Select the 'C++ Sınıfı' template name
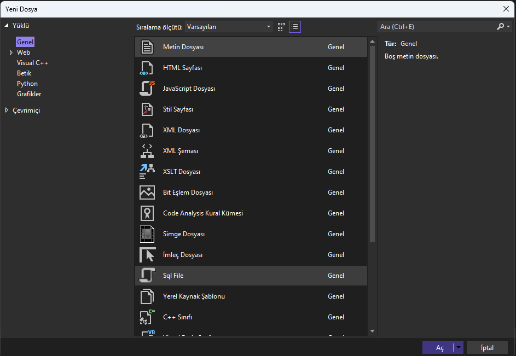 tap(177, 317)
